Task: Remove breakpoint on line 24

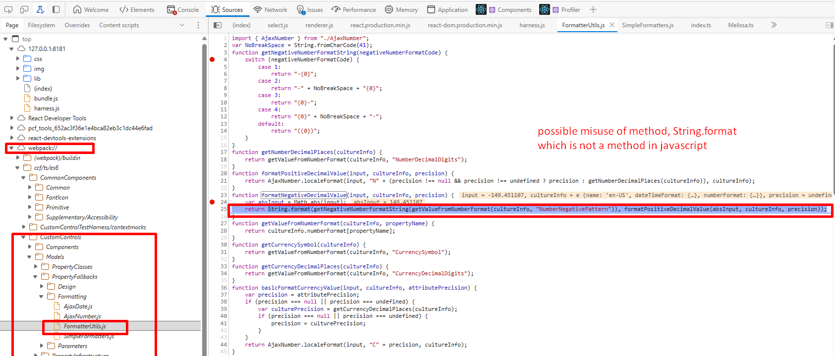Action: 212,202
